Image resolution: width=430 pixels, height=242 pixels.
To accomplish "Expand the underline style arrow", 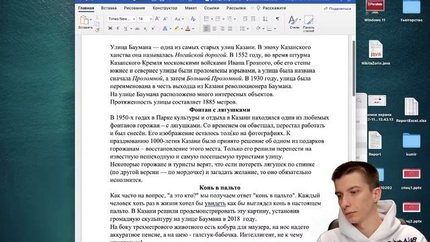I will (131, 29).
